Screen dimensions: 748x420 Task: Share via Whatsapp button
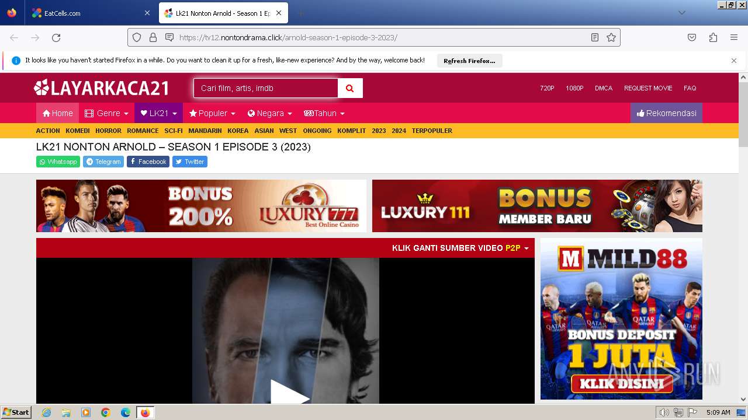tap(58, 162)
